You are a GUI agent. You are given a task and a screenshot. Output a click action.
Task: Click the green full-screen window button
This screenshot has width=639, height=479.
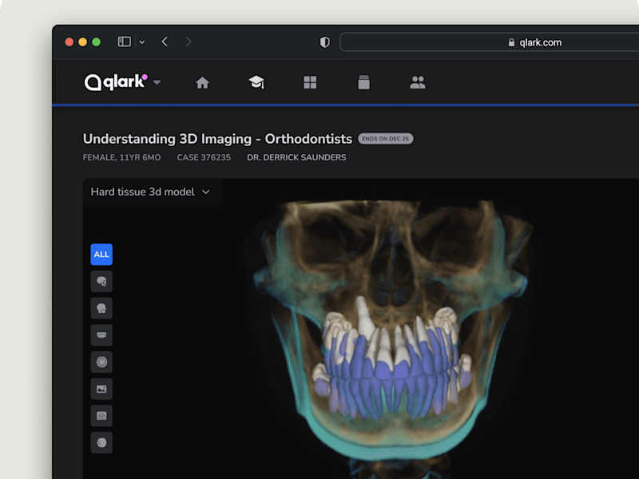96,42
